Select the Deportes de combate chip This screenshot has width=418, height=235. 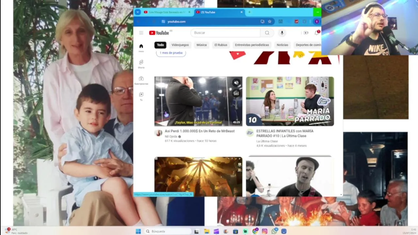[307, 45]
